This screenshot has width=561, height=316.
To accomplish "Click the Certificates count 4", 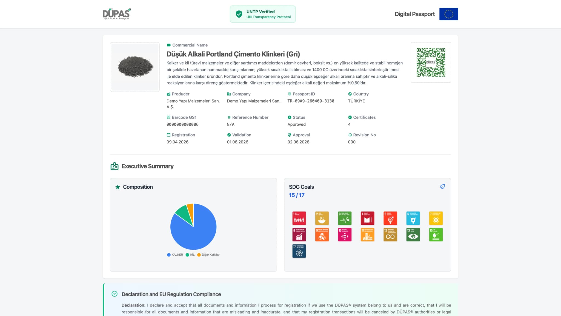I will point(349,125).
